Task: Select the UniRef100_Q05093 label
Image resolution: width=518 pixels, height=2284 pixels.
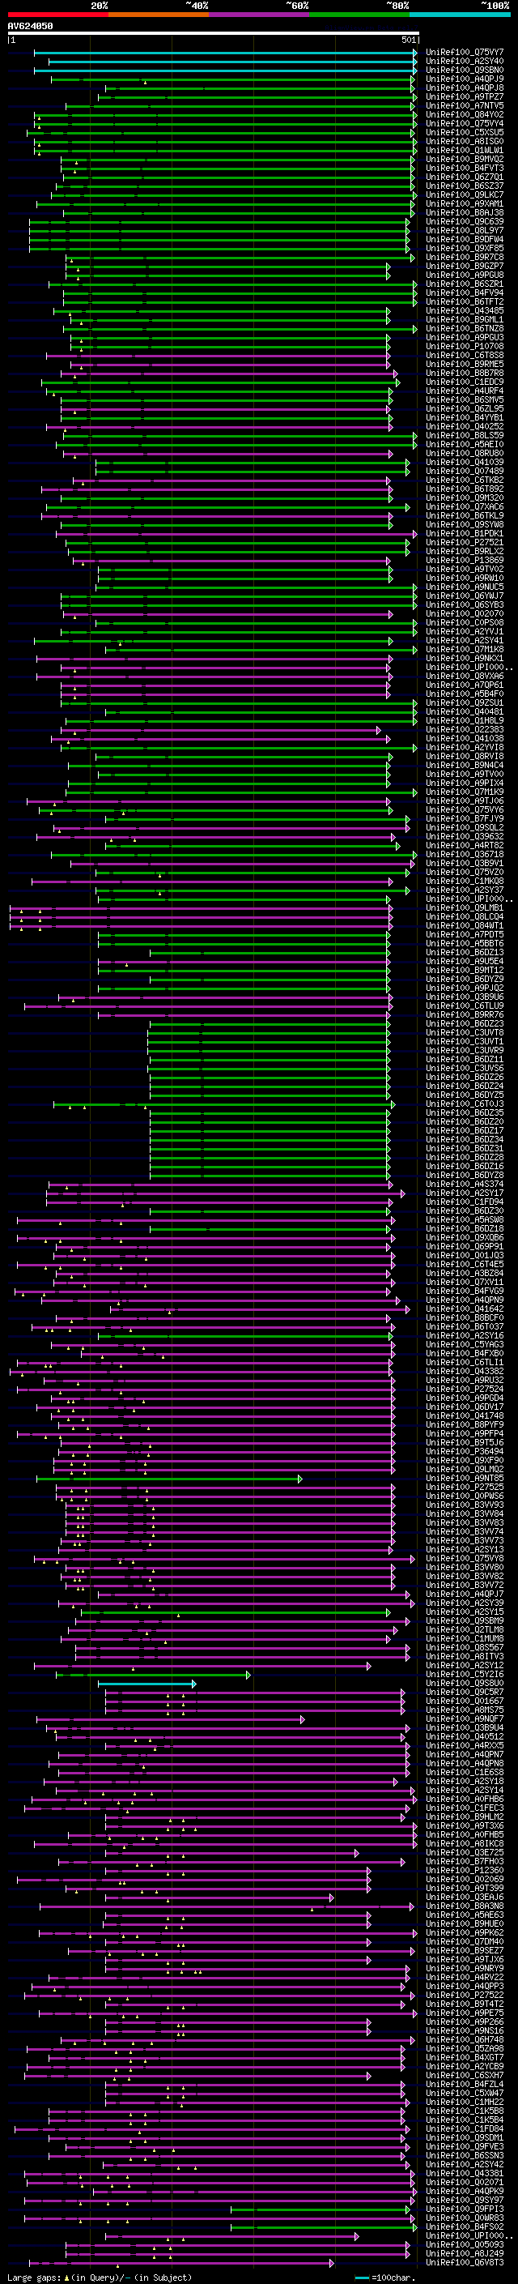Action: (x=465, y=2244)
